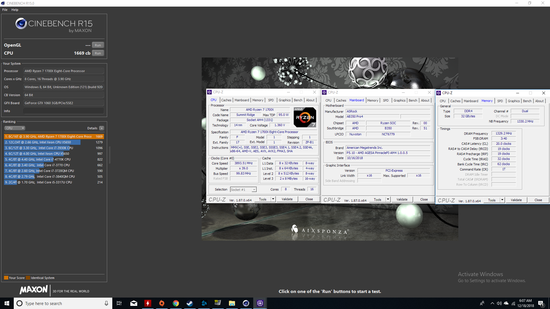Run the CPU benchmark
Image resolution: width=550 pixels, height=309 pixels.
(98, 53)
